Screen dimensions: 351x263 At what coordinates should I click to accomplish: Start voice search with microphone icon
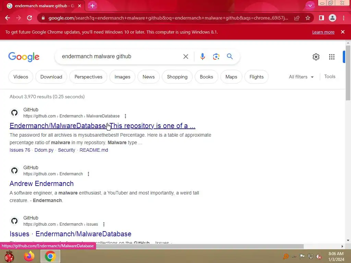point(203,57)
